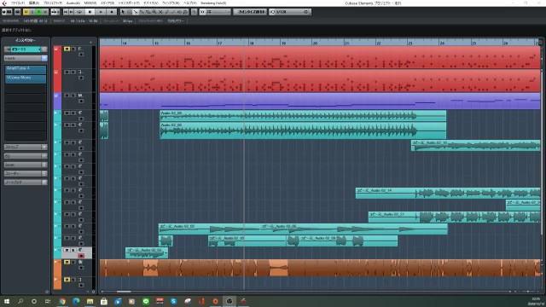Viewport: 546px width, 307px height.
Task: Select the Mute X tool
Action: pyautogui.click(x=160, y=12)
